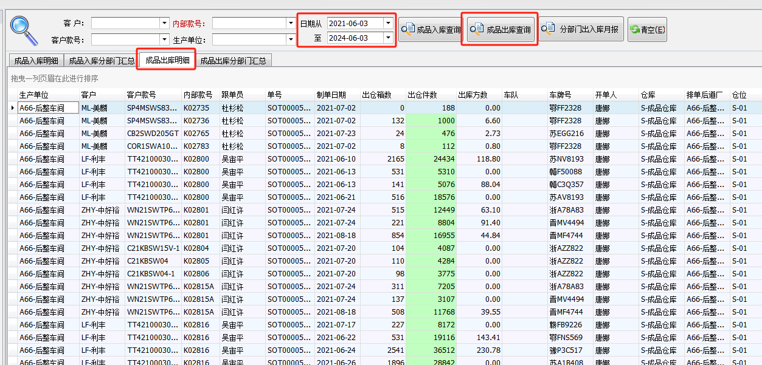Click the large magnifying glass search icon
The image size is (762, 365).
pos(24,30)
